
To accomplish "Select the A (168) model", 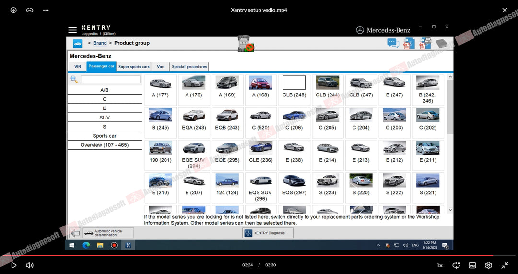I will [x=260, y=90].
